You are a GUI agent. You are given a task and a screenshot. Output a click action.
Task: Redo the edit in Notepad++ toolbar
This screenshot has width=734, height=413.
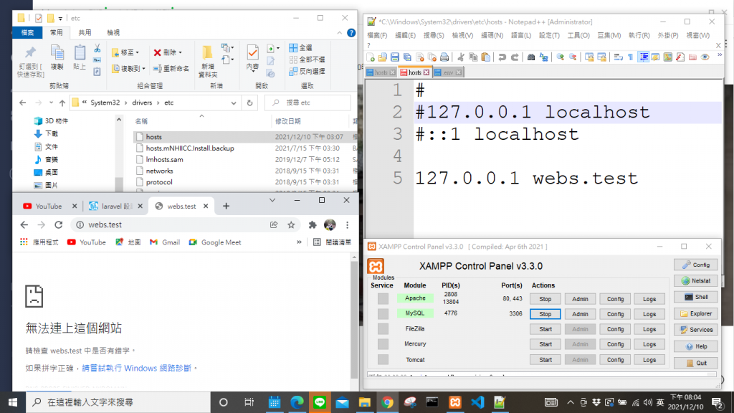pyautogui.click(x=515, y=57)
